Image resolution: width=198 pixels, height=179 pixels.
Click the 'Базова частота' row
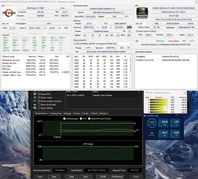pos(36,63)
